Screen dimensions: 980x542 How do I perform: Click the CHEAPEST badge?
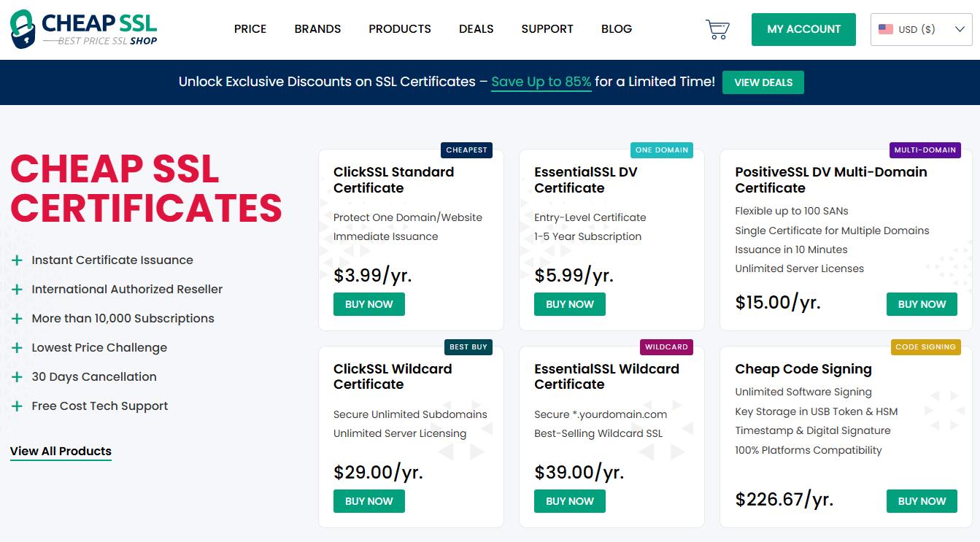coord(467,150)
